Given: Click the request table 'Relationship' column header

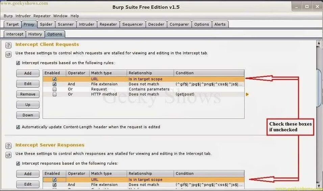Looking at the screenshot, I should click(150, 73).
